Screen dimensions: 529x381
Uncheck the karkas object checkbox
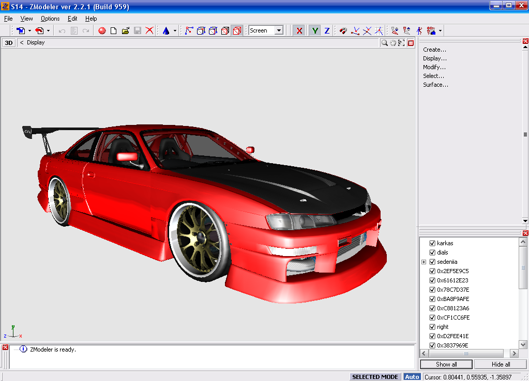[432, 243]
